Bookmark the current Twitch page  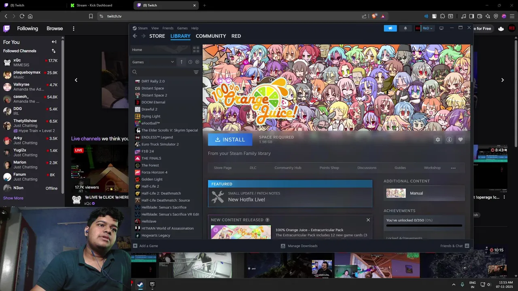pos(91,16)
